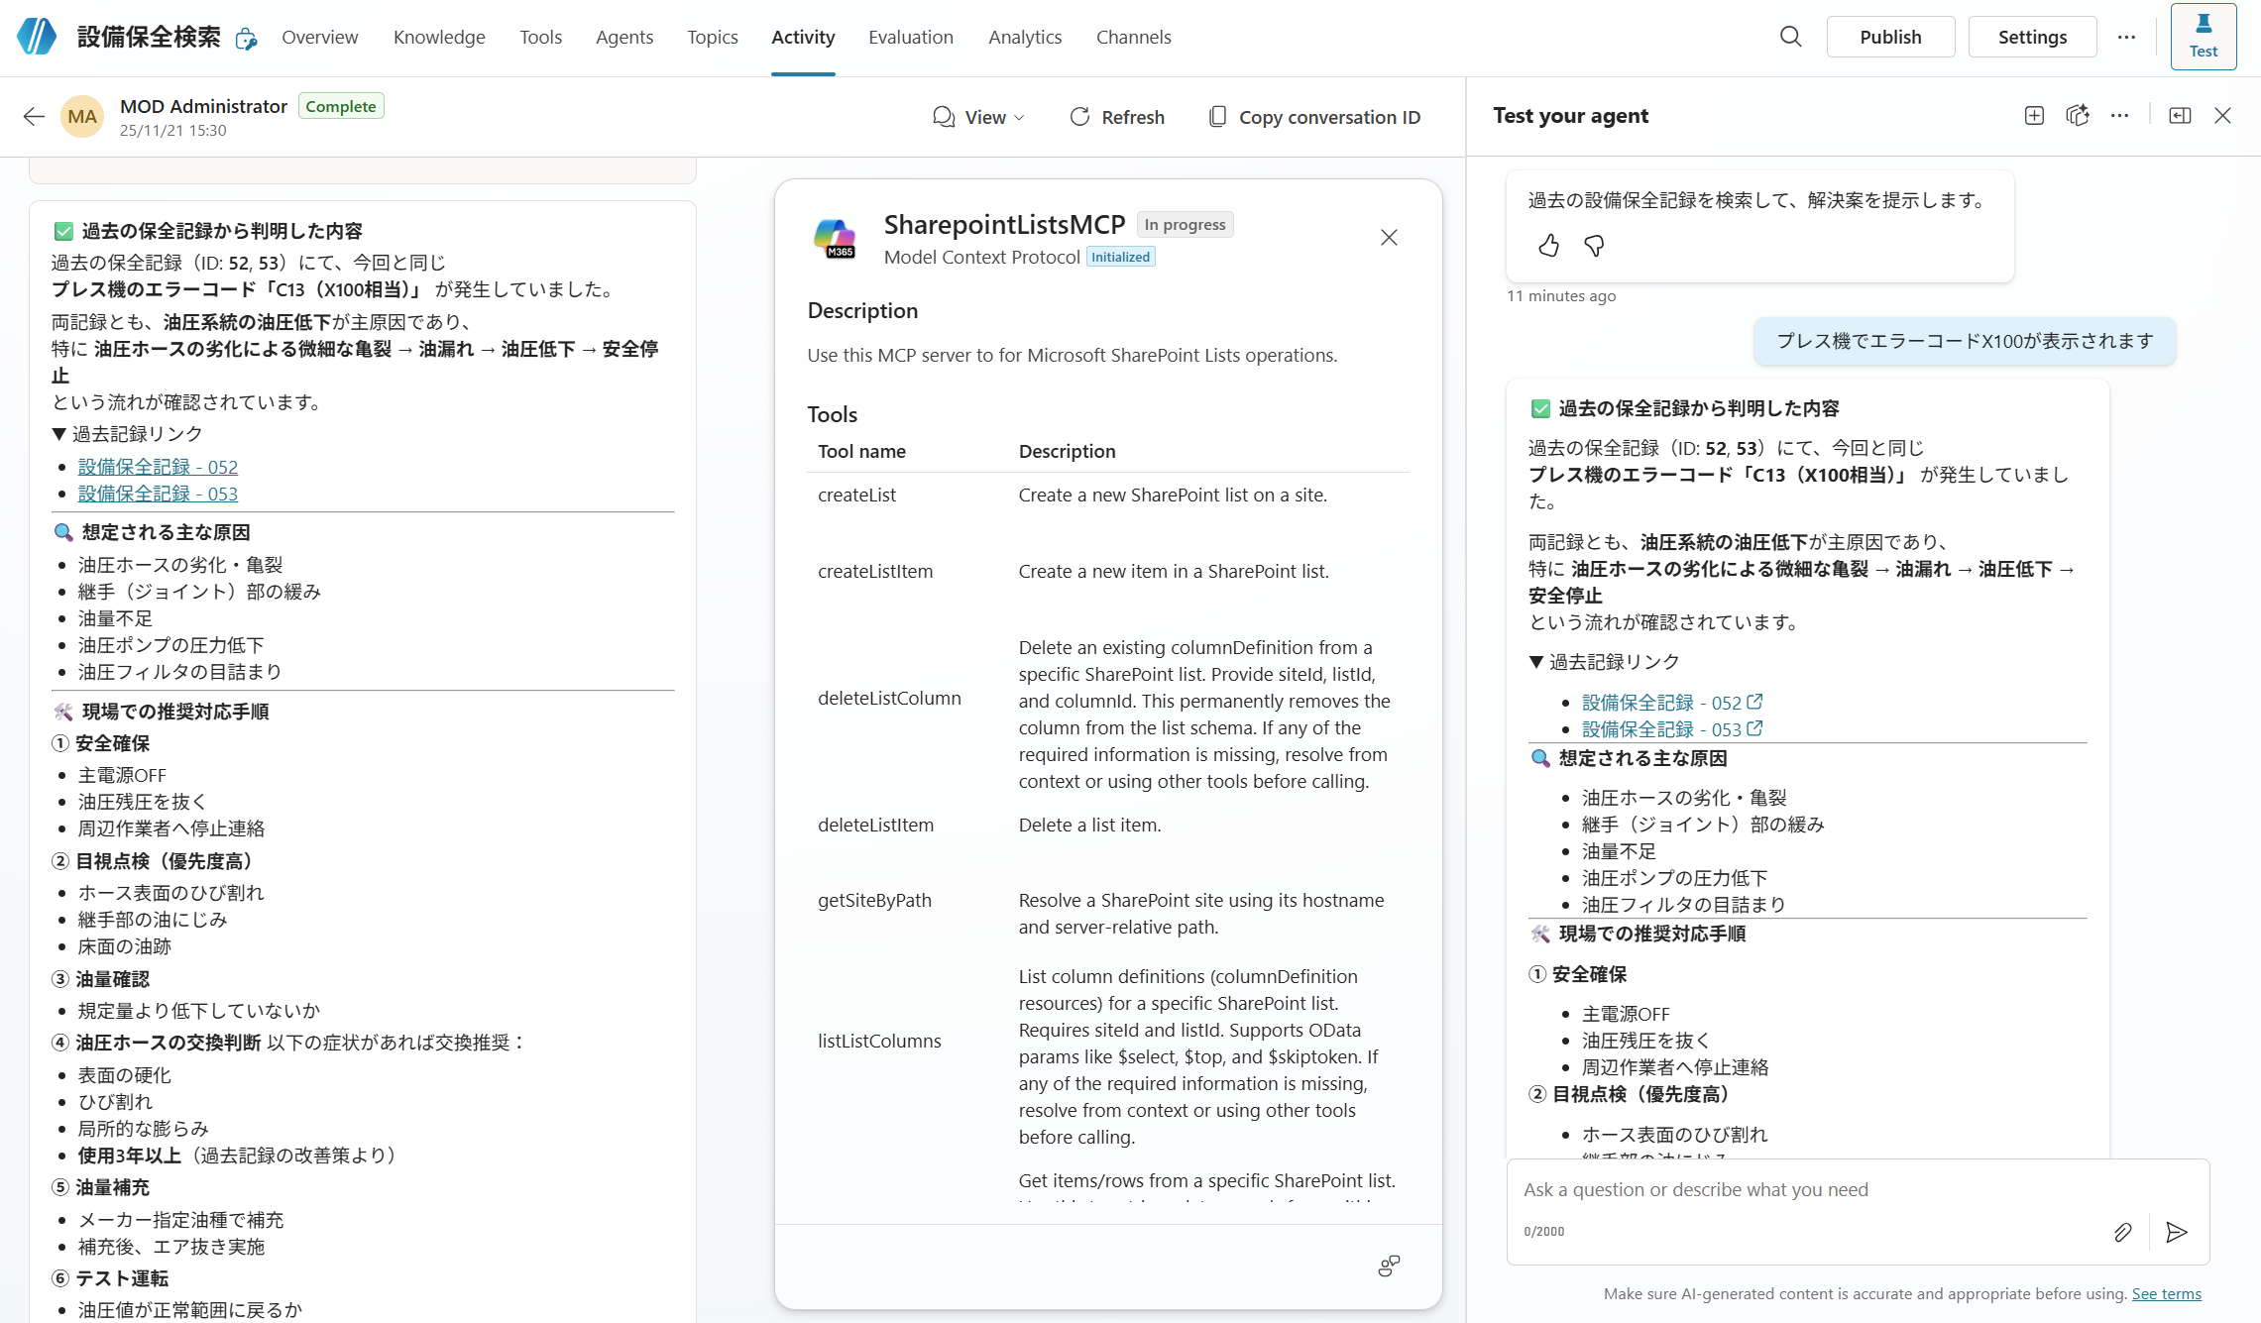Click the Publish button

(1889, 37)
